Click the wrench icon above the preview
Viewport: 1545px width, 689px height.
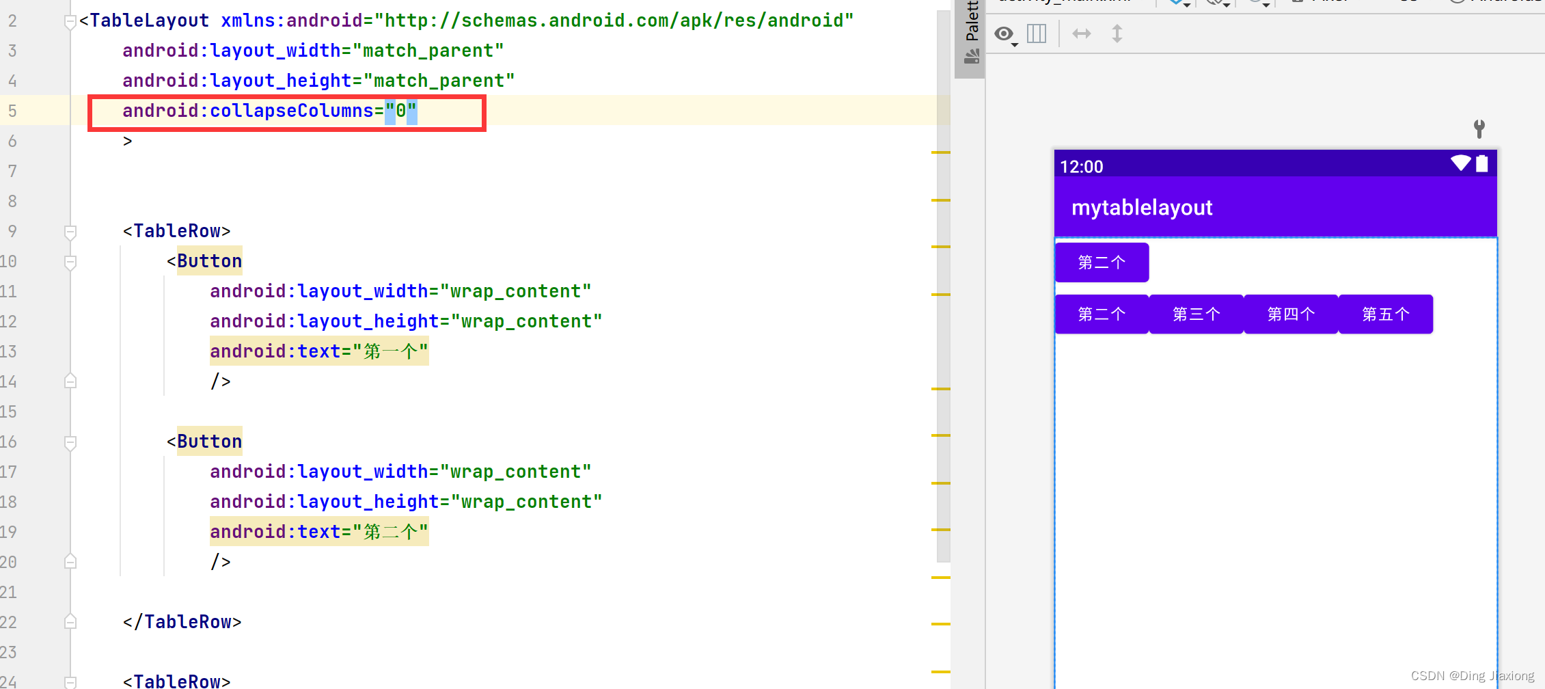(1479, 129)
